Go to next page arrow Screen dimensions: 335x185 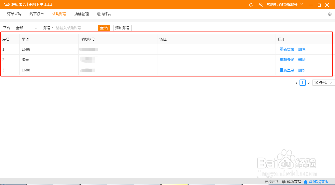(309, 83)
